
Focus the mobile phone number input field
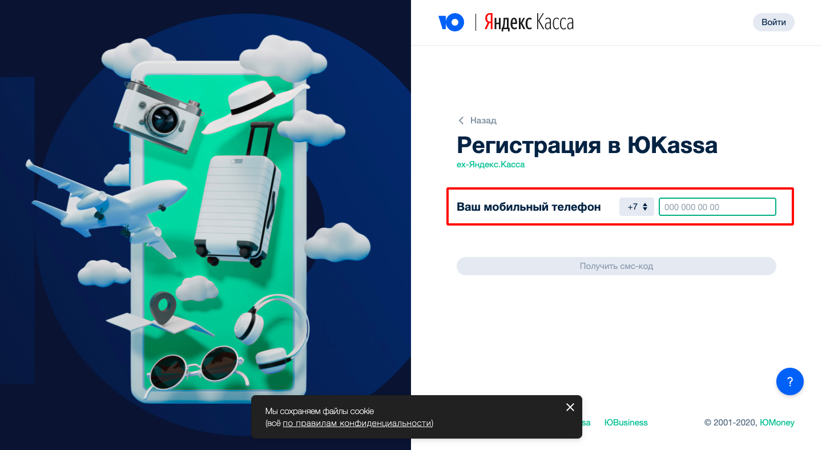click(x=718, y=207)
